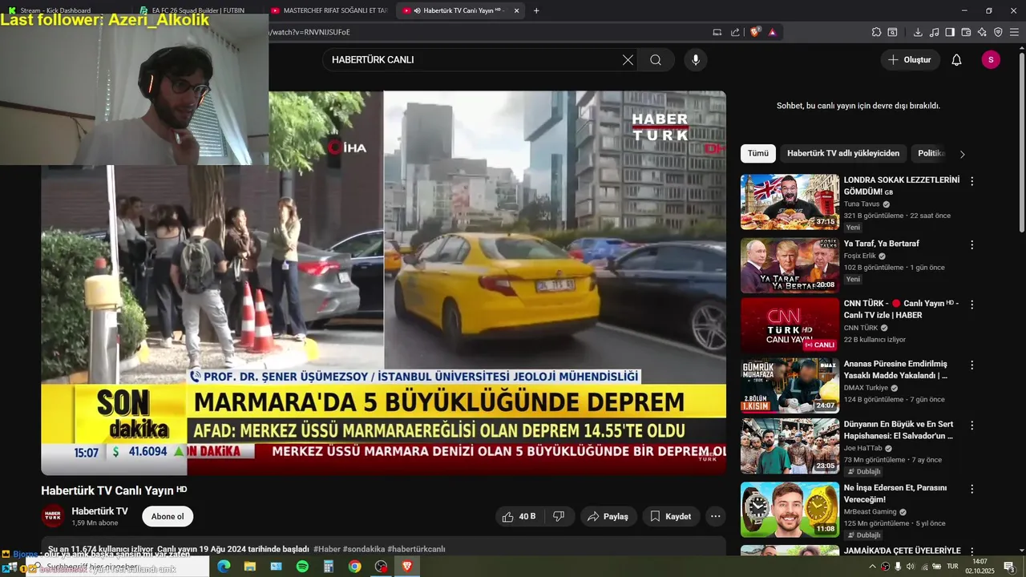Click the Oluştur create button
This screenshot has height=577, width=1026.
[x=910, y=60]
